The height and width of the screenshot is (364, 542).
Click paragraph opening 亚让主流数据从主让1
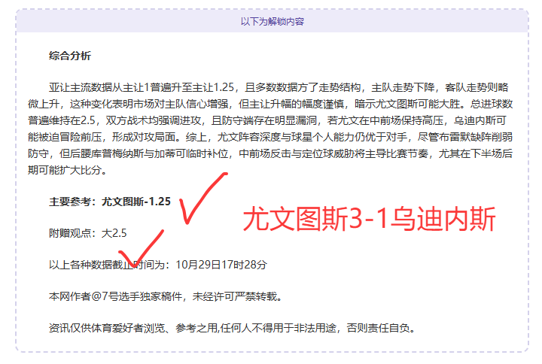click(105, 87)
